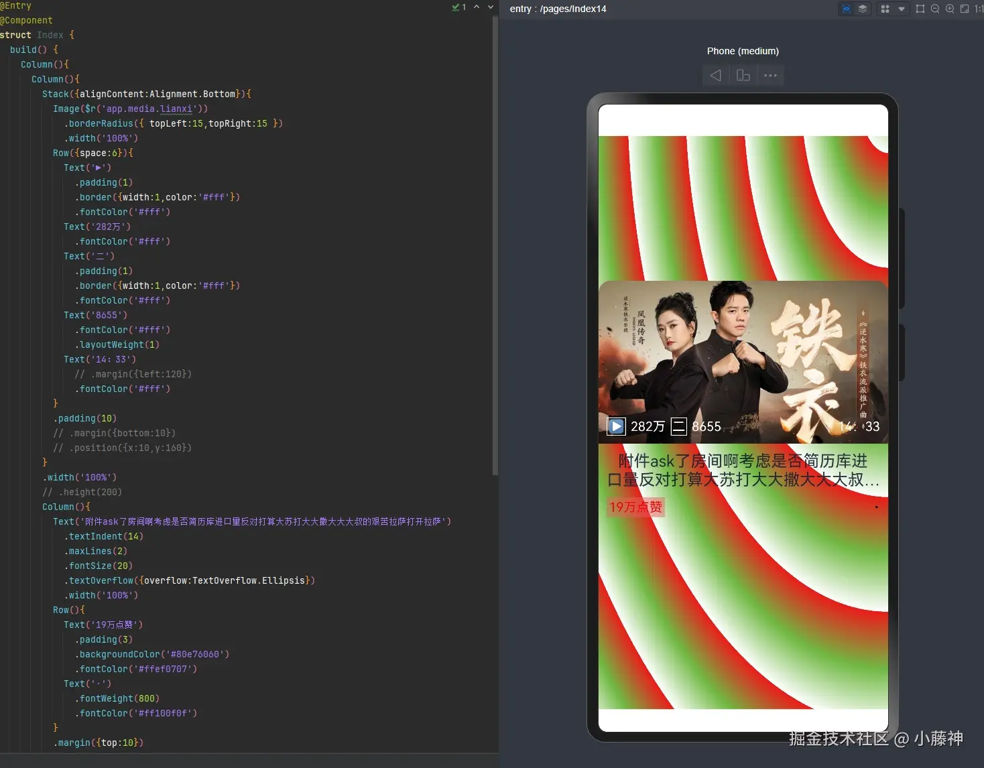Click the struct Index line
984x768 pixels.
37,35
